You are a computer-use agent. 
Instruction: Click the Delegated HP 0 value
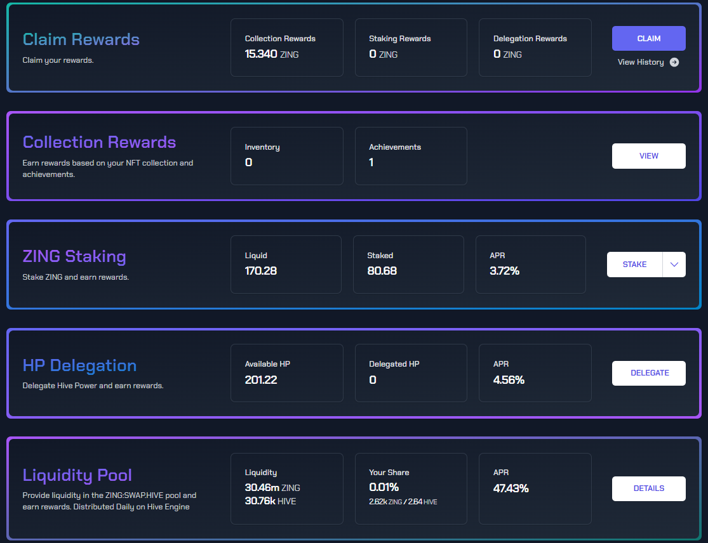(373, 380)
